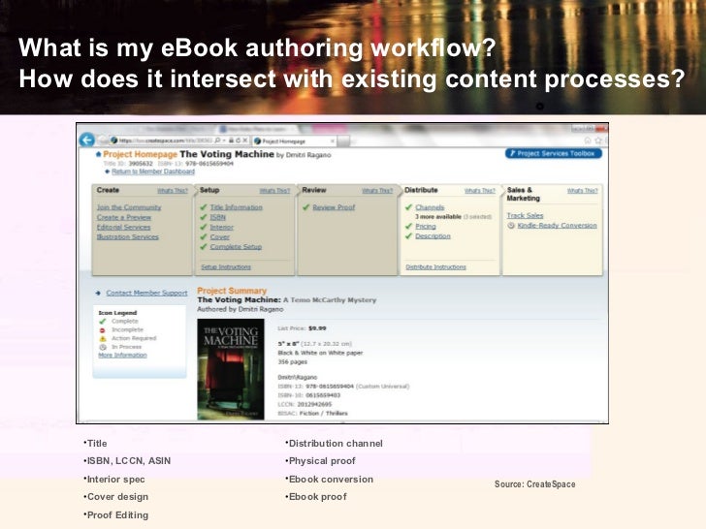Click Return to Member Dashboard link
The width and height of the screenshot is (706, 529).
(153, 171)
